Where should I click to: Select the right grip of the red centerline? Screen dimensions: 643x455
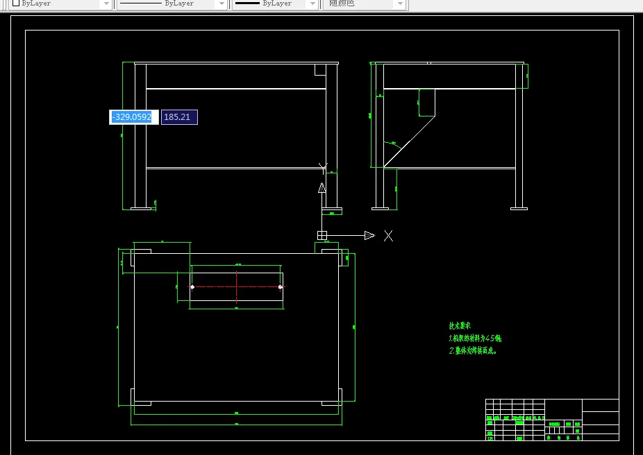(x=281, y=287)
